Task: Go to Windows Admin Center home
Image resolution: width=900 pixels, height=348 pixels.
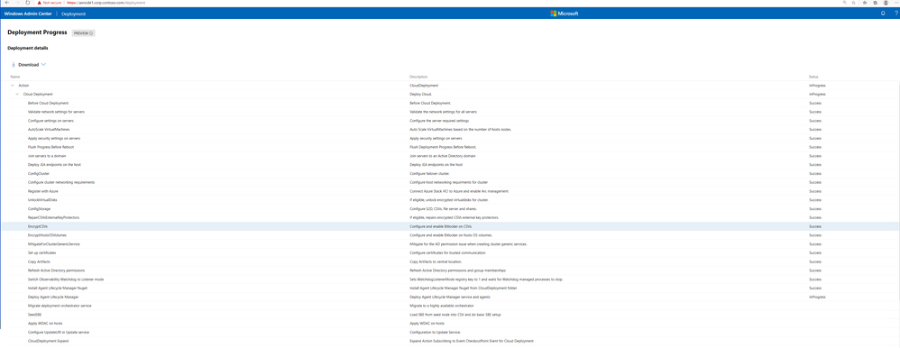Action: [28, 14]
